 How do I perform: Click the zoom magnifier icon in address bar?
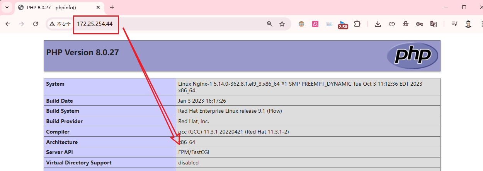click(x=270, y=24)
